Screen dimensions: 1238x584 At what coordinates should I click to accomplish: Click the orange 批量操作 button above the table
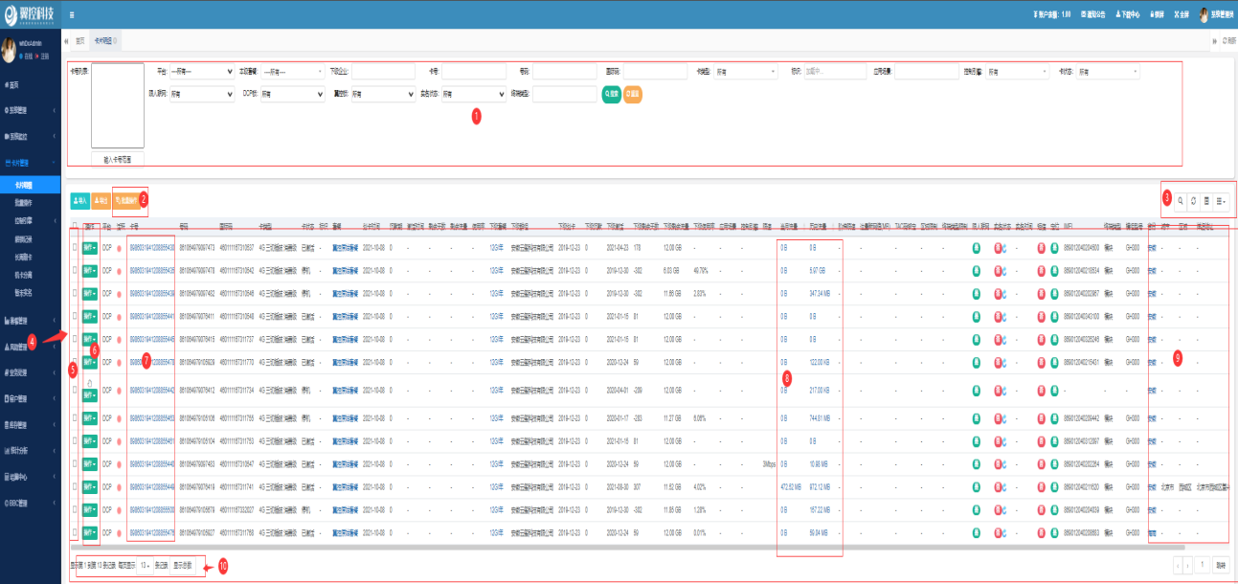click(x=125, y=201)
